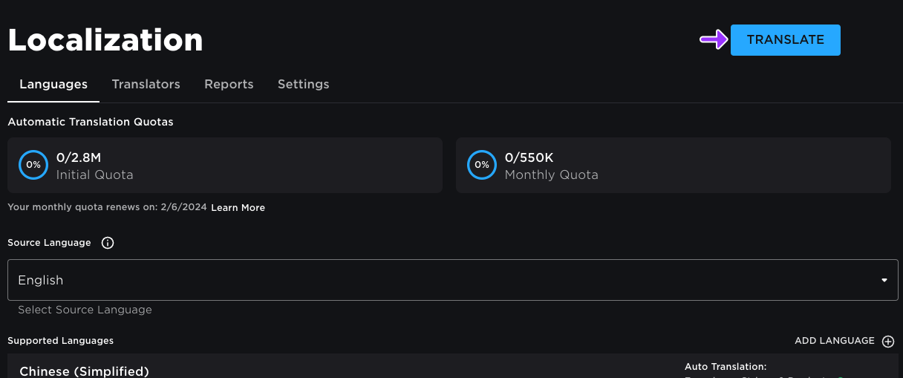The image size is (903, 378).
Task: Click the Monthly Quota 0% progress ring
Action: click(482, 165)
